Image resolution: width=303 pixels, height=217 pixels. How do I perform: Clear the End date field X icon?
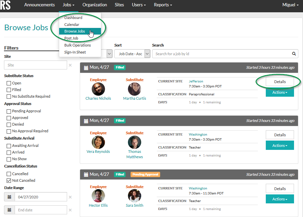pos(70,210)
